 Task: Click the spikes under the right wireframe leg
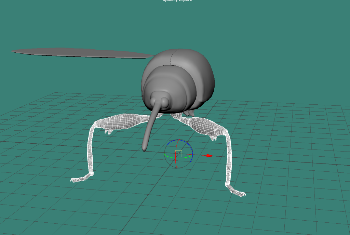214,138
